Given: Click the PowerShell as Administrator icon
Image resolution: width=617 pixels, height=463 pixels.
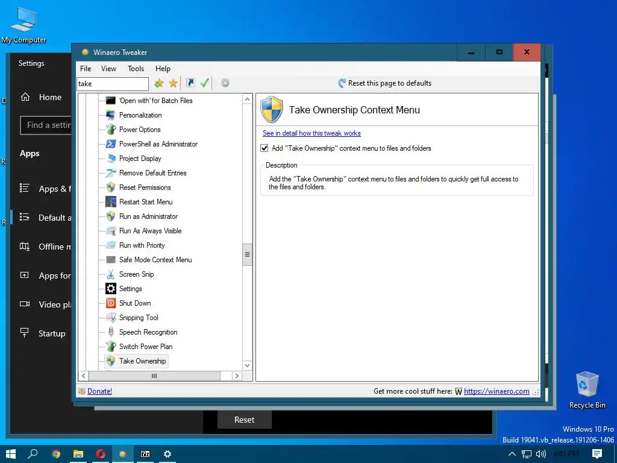Looking at the screenshot, I should pos(111,144).
